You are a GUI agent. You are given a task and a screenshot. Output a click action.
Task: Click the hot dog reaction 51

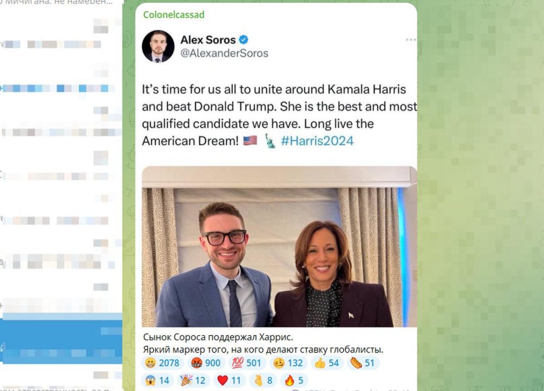tap(363, 363)
